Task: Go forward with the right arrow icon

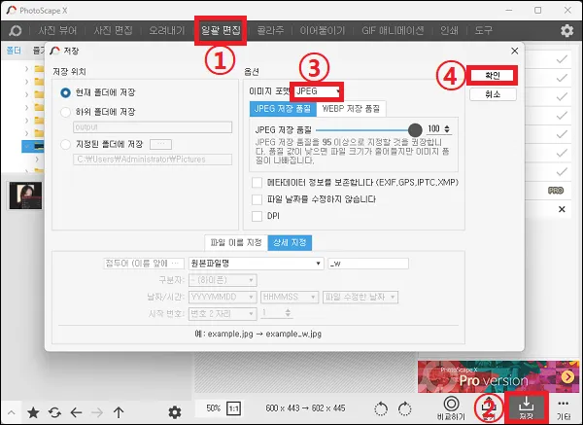Action: pos(97,412)
